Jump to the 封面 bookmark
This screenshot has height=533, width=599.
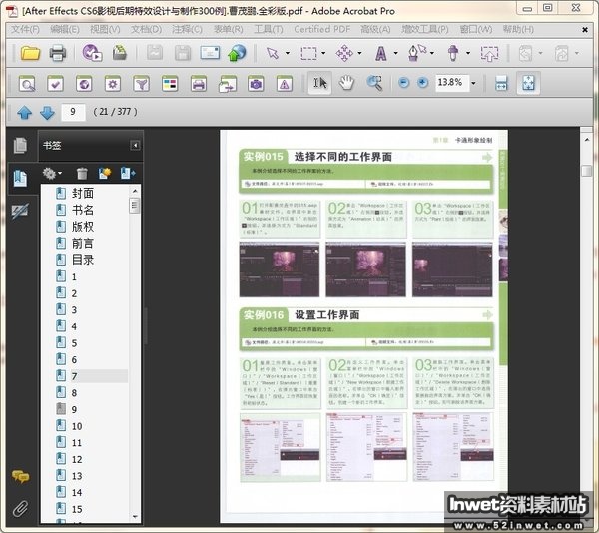[x=83, y=194]
